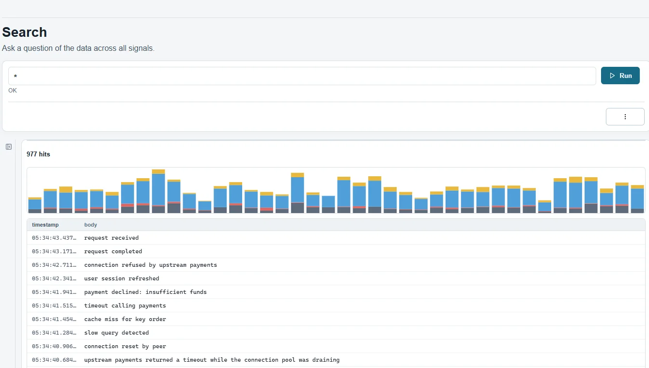Collapse the sidebar panel icon
The image size is (649, 368).
9,147
